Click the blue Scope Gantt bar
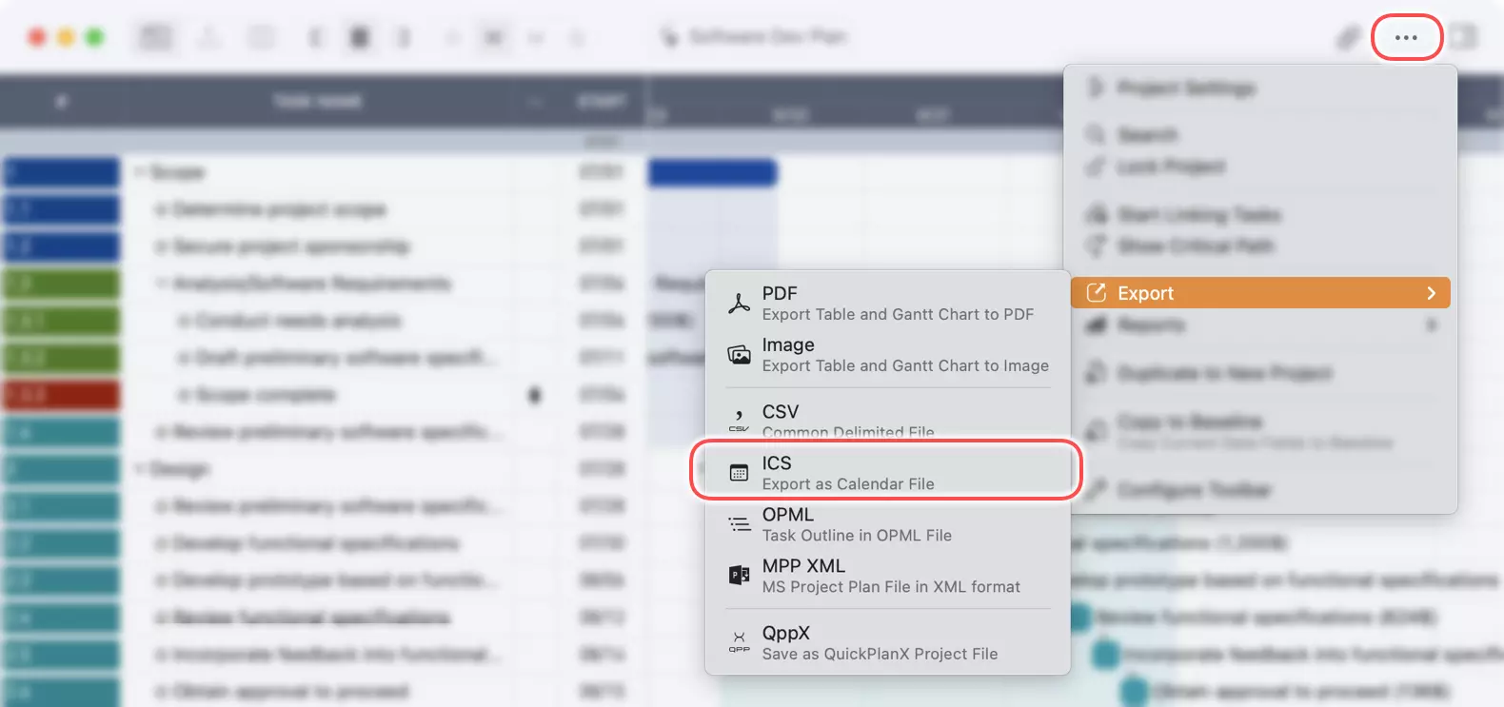Screen dimensions: 1504x707 click(712, 172)
